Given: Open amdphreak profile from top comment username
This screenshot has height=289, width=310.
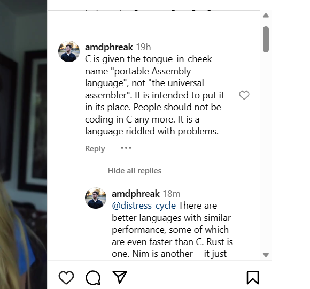Looking at the screenshot, I should [x=109, y=47].
